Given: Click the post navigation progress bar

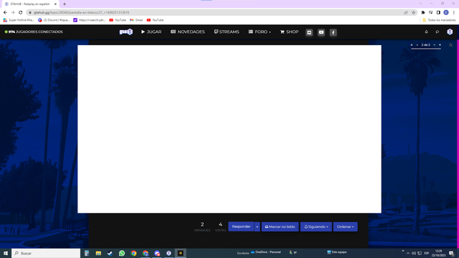Looking at the screenshot, I should (426, 49).
